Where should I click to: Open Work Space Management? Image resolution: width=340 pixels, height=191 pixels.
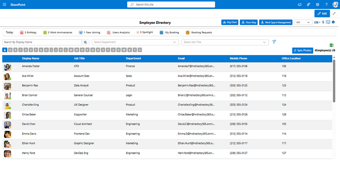pos(275,22)
